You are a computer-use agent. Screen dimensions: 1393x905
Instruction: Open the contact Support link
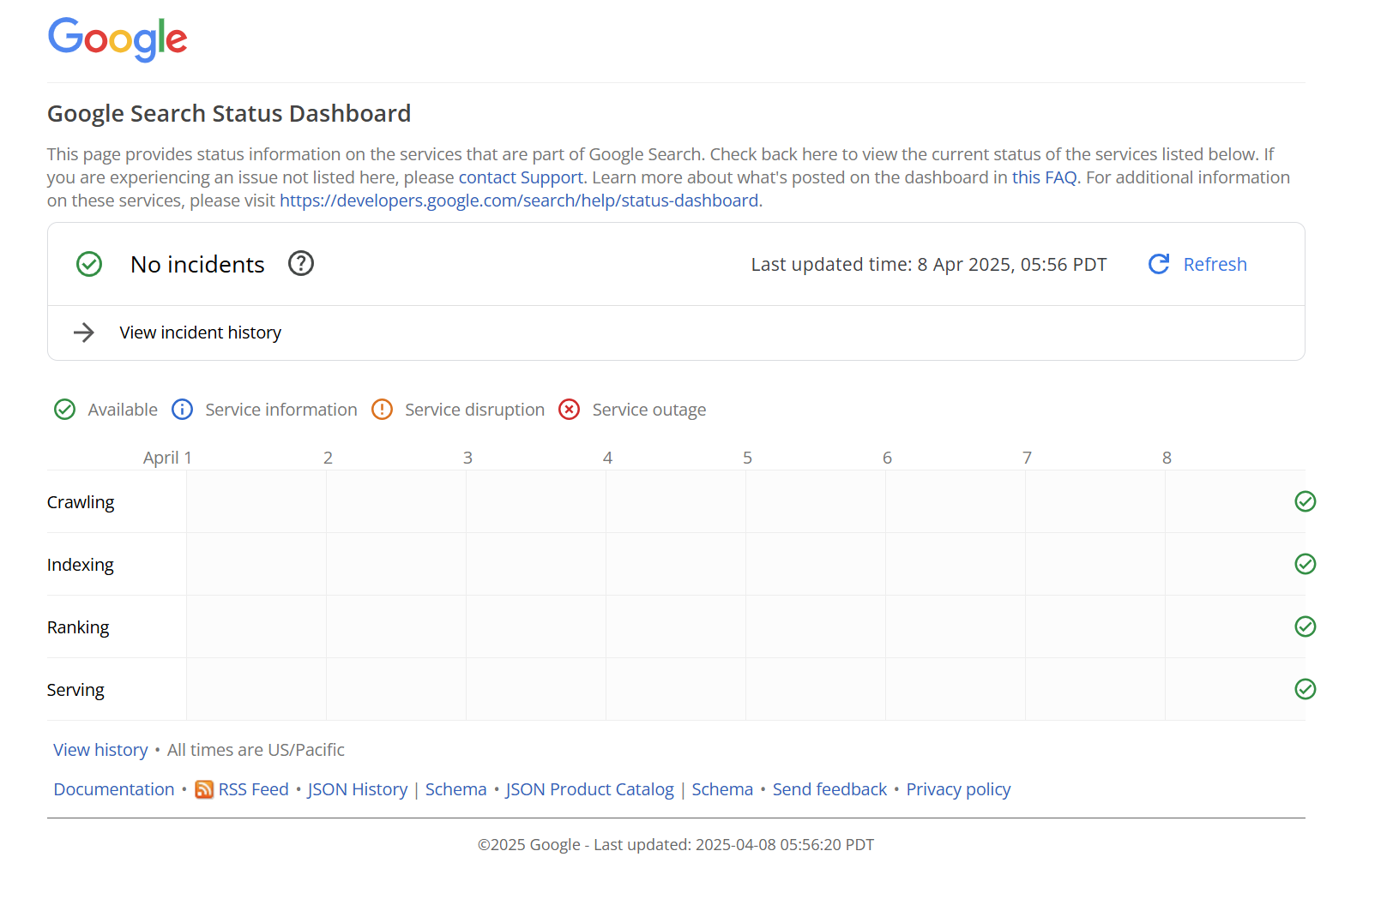pyautogui.click(x=521, y=177)
